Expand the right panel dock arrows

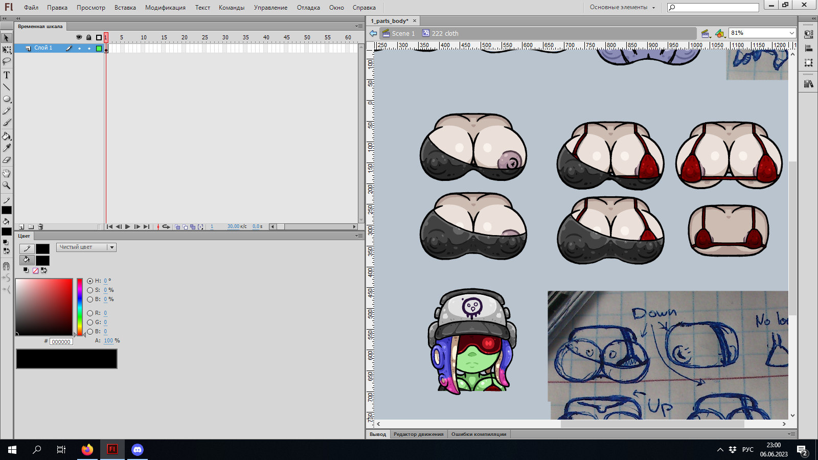tap(813, 18)
